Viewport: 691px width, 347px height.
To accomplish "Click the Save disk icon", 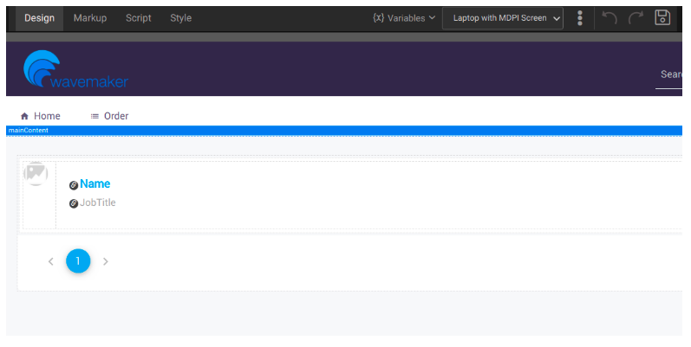I will [x=662, y=17].
